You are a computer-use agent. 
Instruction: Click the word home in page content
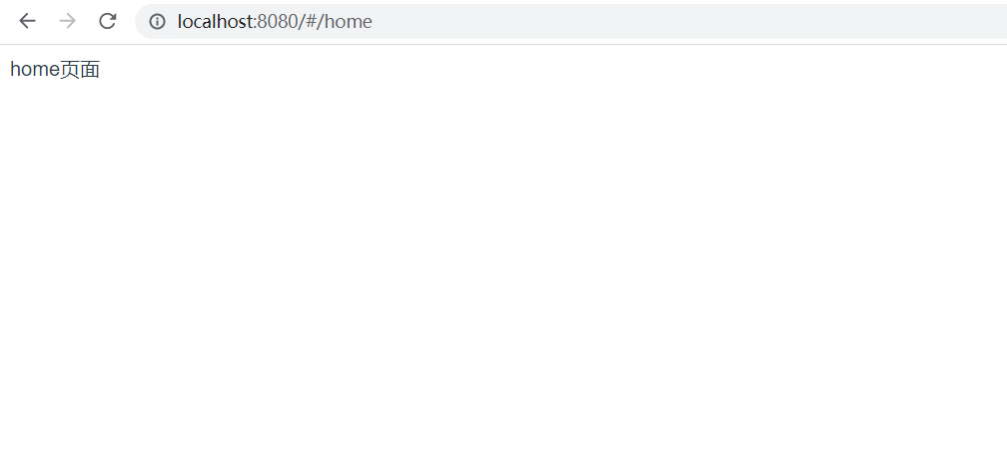click(35, 69)
